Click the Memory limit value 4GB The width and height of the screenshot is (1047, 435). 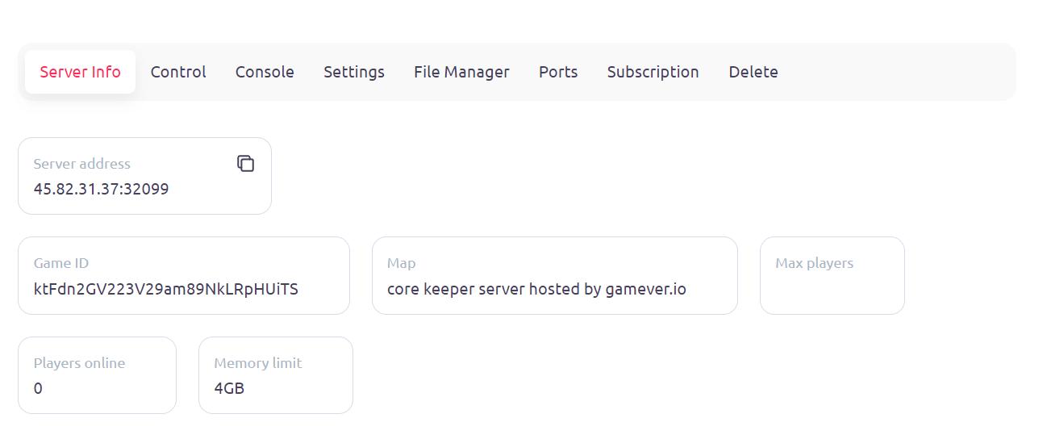pos(229,388)
